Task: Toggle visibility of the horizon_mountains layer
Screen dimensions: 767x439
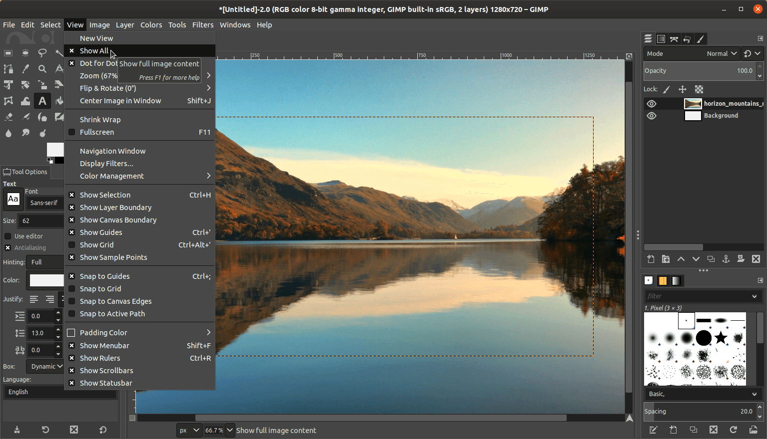Action: pyautogui.click(x=651, y=103)
